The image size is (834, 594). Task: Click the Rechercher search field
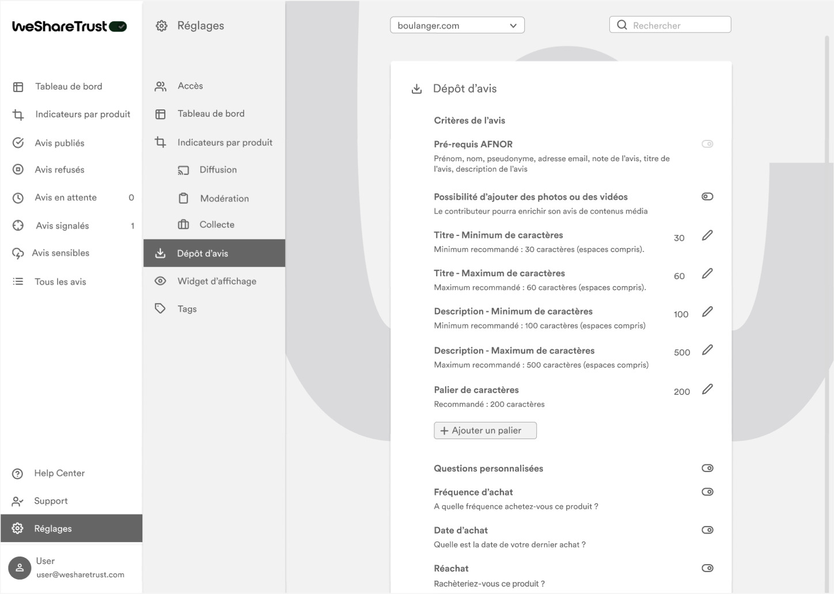[677, 25]
